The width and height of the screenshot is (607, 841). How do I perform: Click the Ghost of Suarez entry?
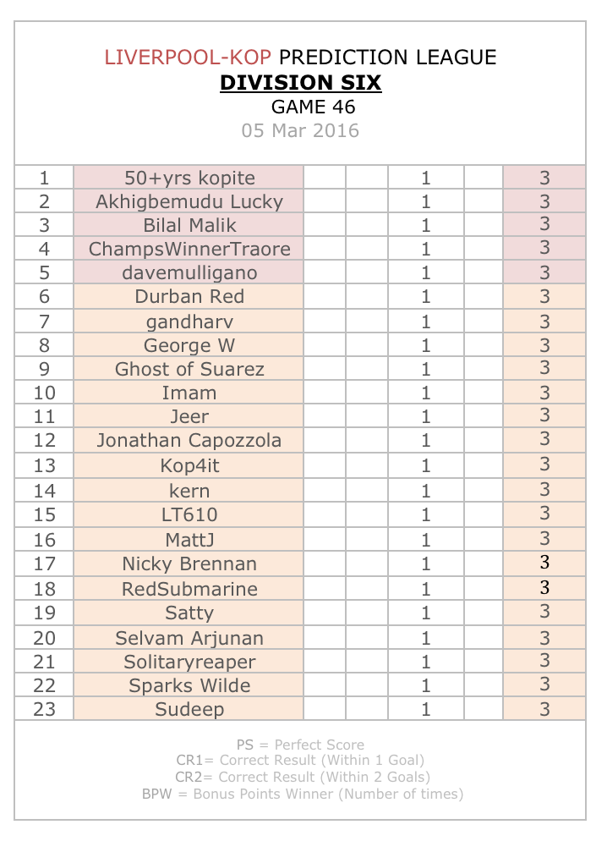tap(189, 369)
